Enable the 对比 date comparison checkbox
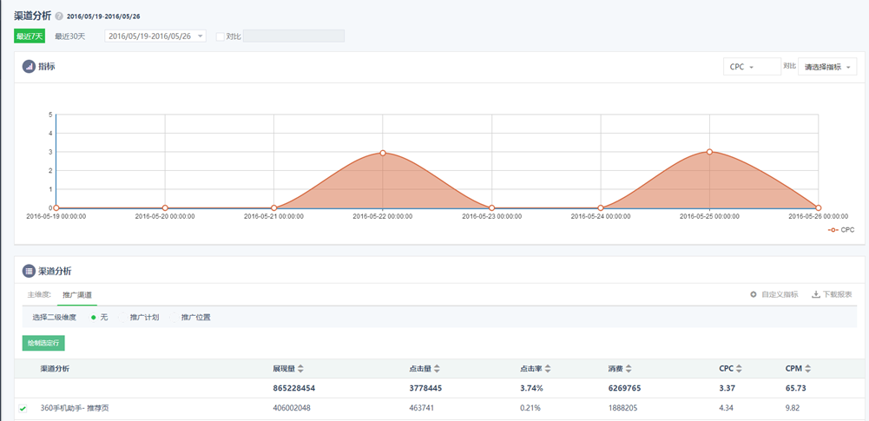Image resolution: width=869 pixels, height=421 pixels. [x=221, y=36]
